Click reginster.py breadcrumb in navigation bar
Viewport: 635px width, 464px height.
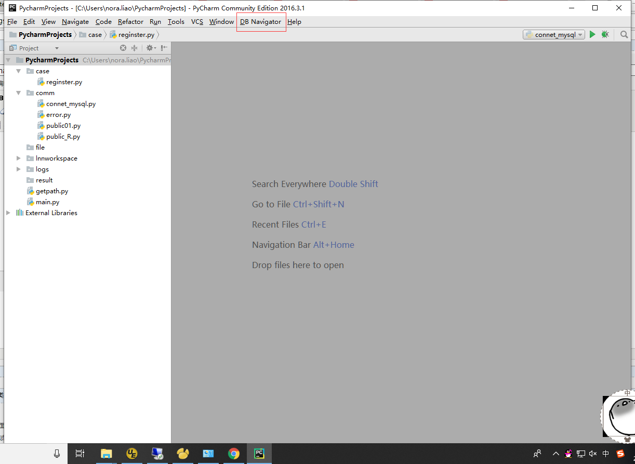(132, 35)
